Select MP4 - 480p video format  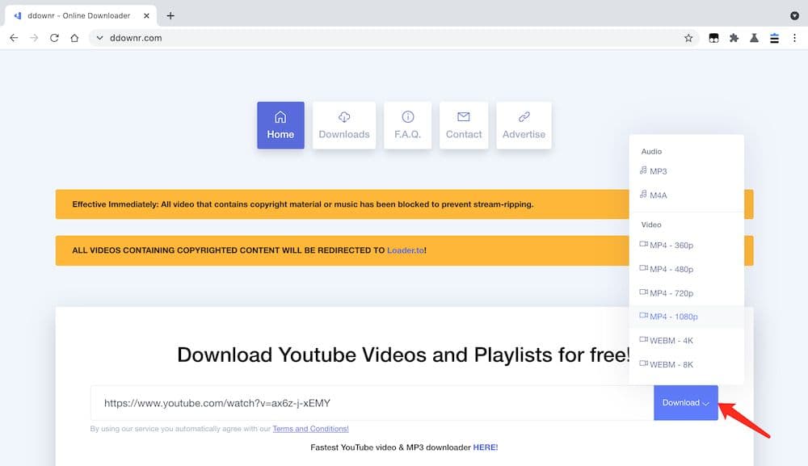[x=686, y=269]
